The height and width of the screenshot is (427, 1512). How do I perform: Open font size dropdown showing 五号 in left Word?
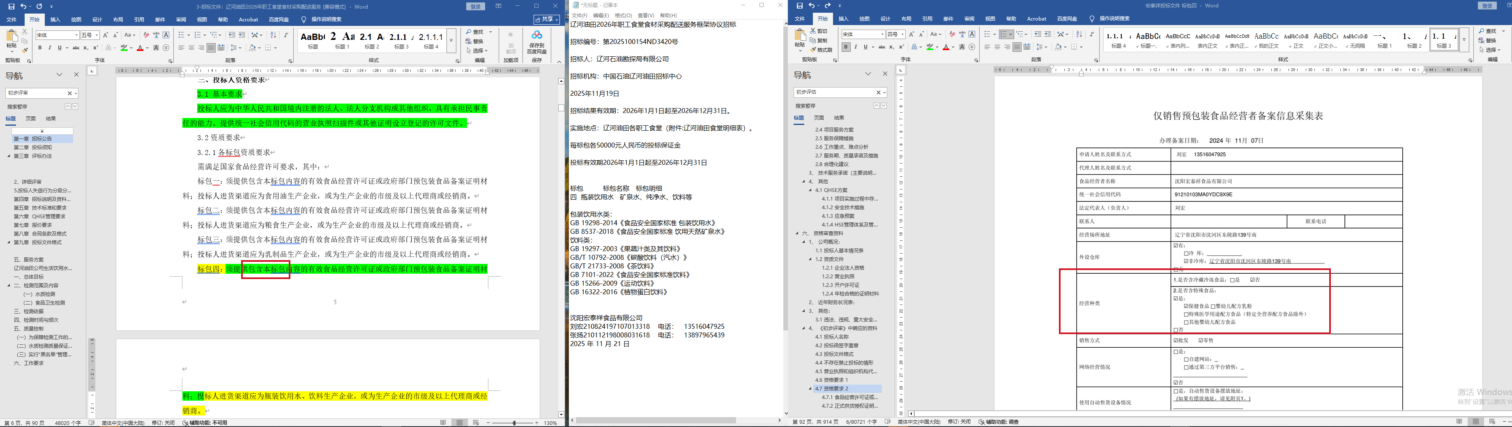pyautogui.click(x=97, y=35)
